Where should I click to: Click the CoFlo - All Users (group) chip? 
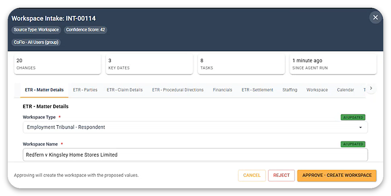[x=36, y=42]
